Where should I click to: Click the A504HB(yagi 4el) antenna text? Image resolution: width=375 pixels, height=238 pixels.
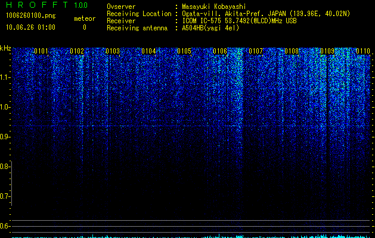(210, 28)
